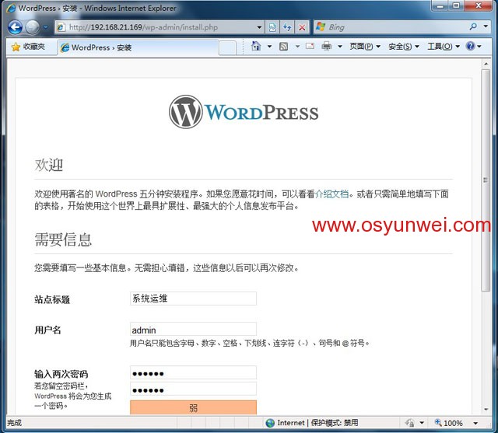
Task: Click the vertical scrollbar thumb
Action: coord(486,180)
